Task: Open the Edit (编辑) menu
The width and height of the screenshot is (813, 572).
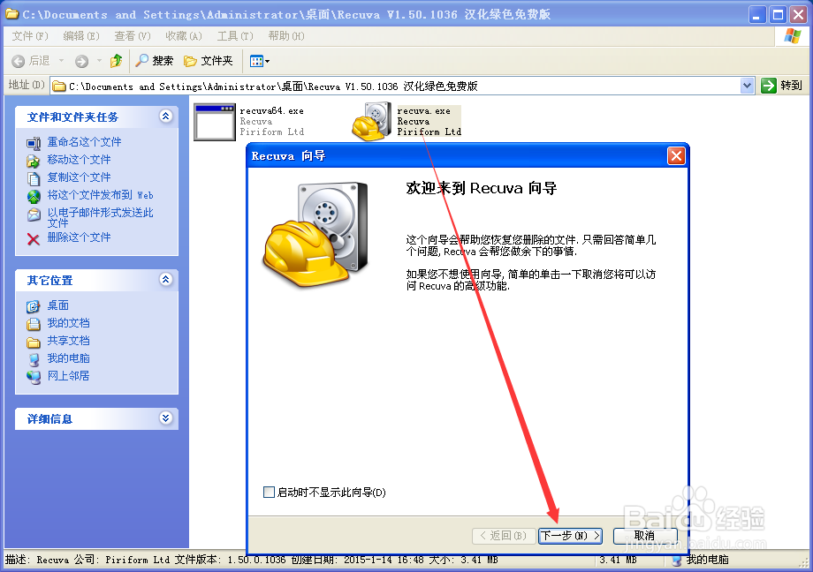Action: (x=81, y=35)
